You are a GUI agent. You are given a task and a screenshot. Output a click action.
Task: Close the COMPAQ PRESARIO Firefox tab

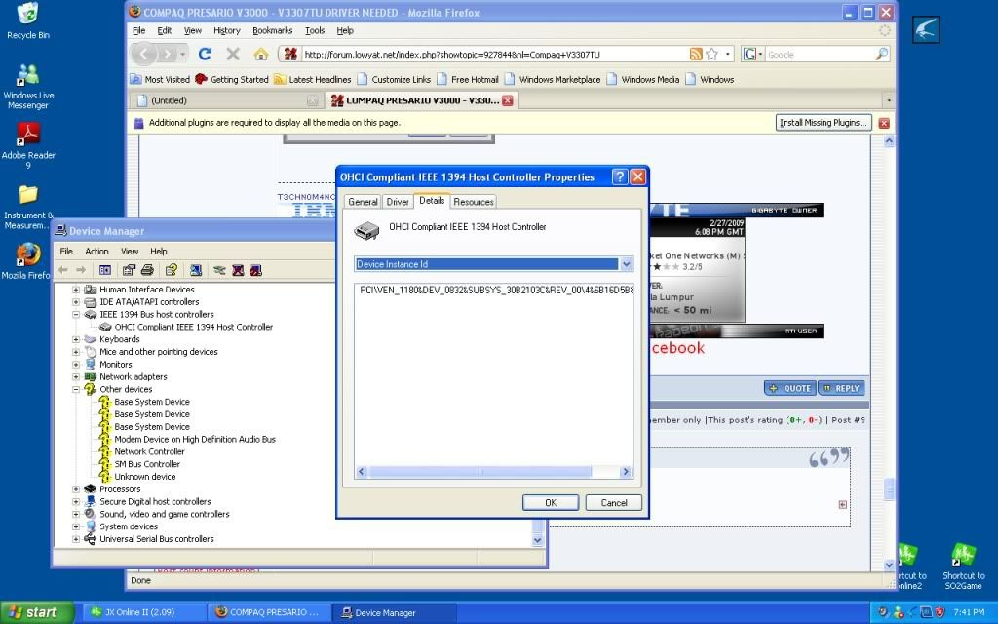click(x=507, y=100)
